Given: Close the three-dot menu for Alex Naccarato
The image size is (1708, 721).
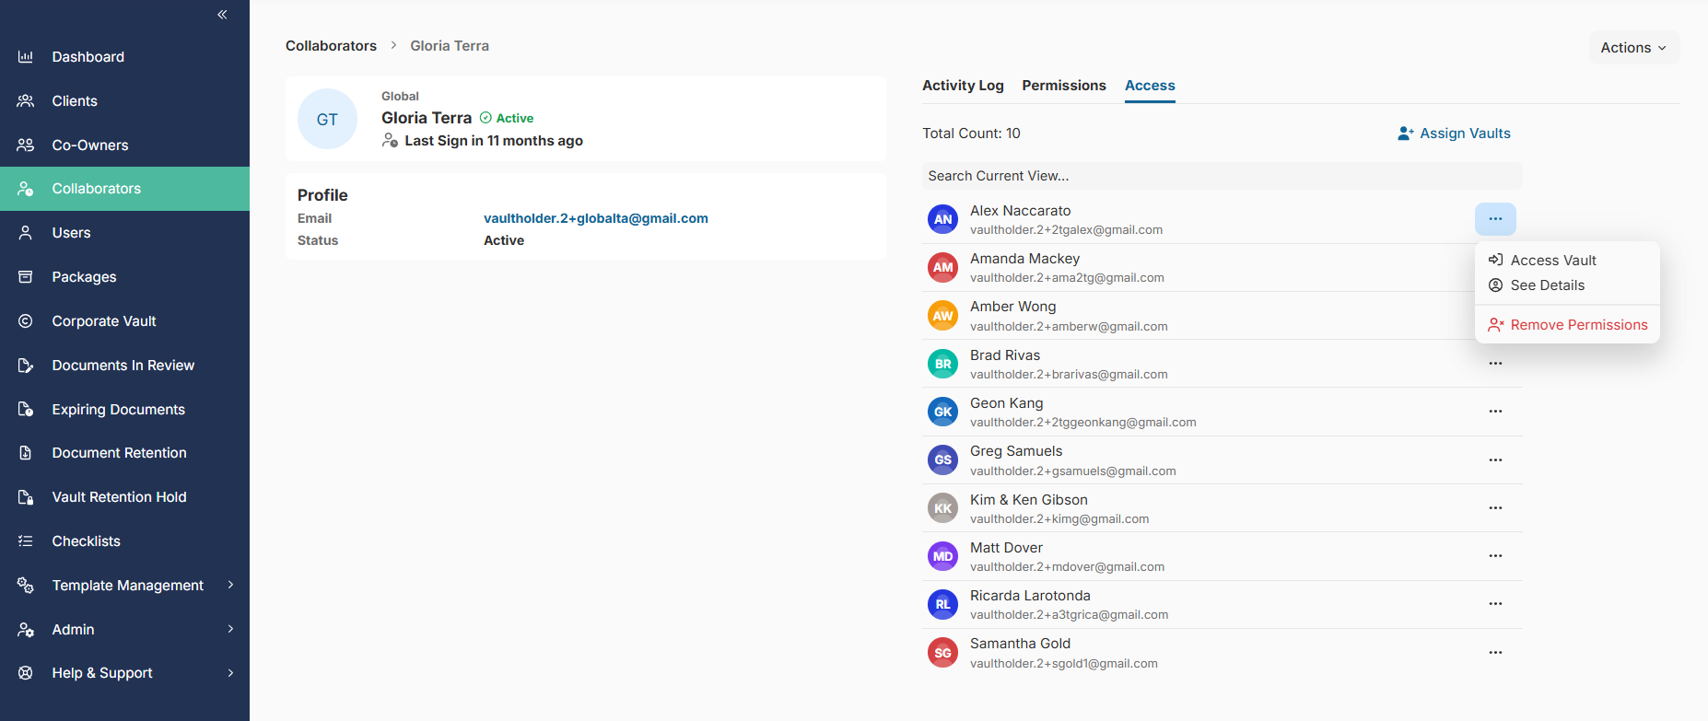Looking at the screenshot, I should tap(1495, 219).
